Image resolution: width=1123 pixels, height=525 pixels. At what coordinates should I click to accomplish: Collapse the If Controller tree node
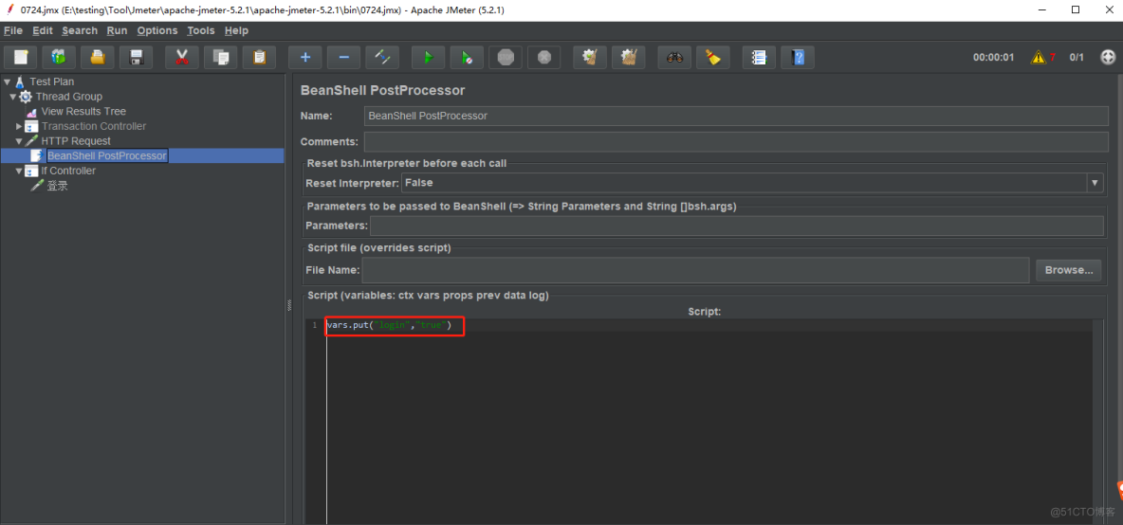pyautogui.click(x=19, y=171)
